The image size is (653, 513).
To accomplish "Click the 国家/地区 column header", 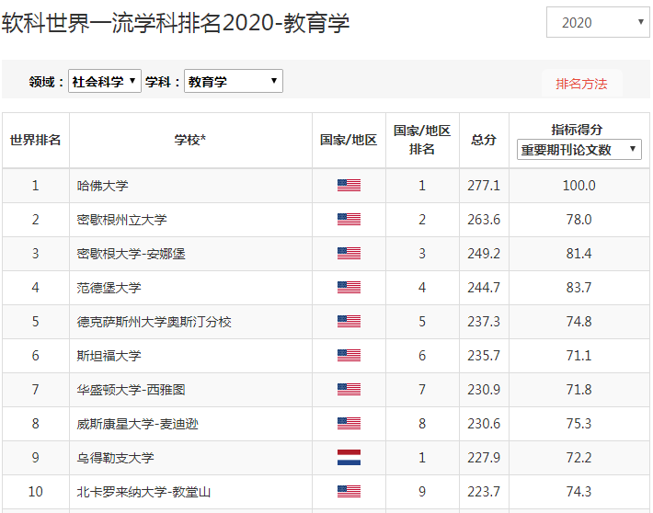I will (x=349, y=140).
